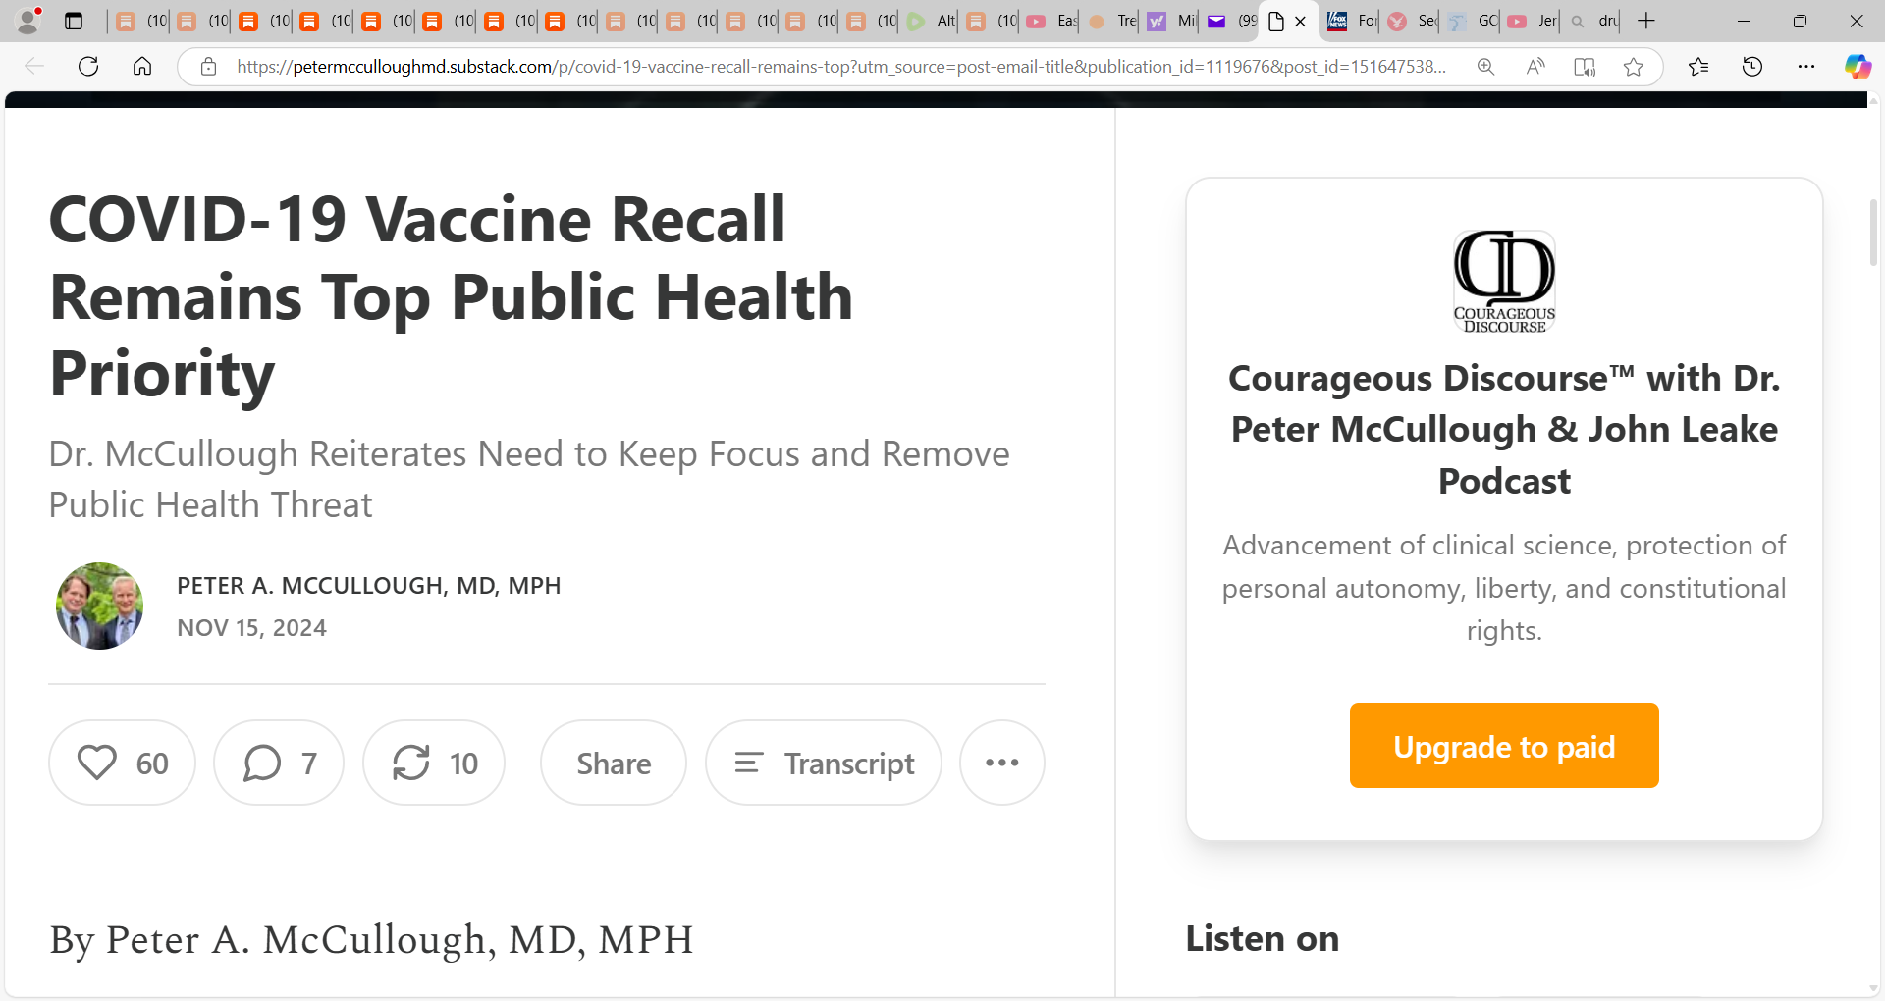Screen dimensions: 1885x1001
Task: Open the zoom magnifier in address bar
Action: pos(1485,67)
